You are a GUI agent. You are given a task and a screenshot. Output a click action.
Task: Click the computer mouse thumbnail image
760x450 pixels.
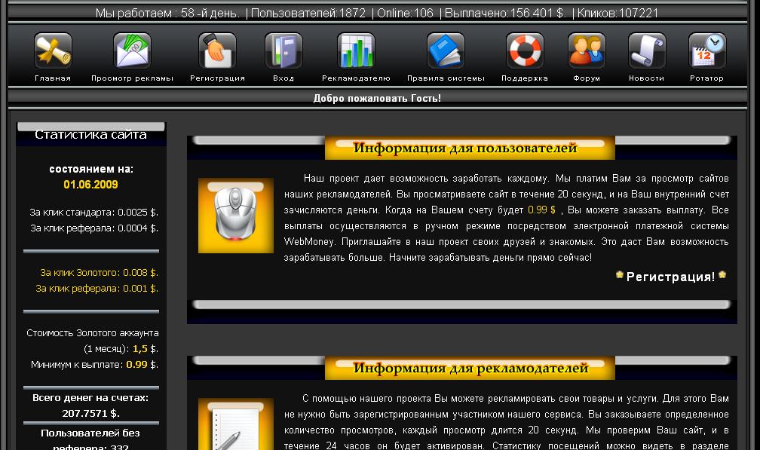click(x=235, y=216)
